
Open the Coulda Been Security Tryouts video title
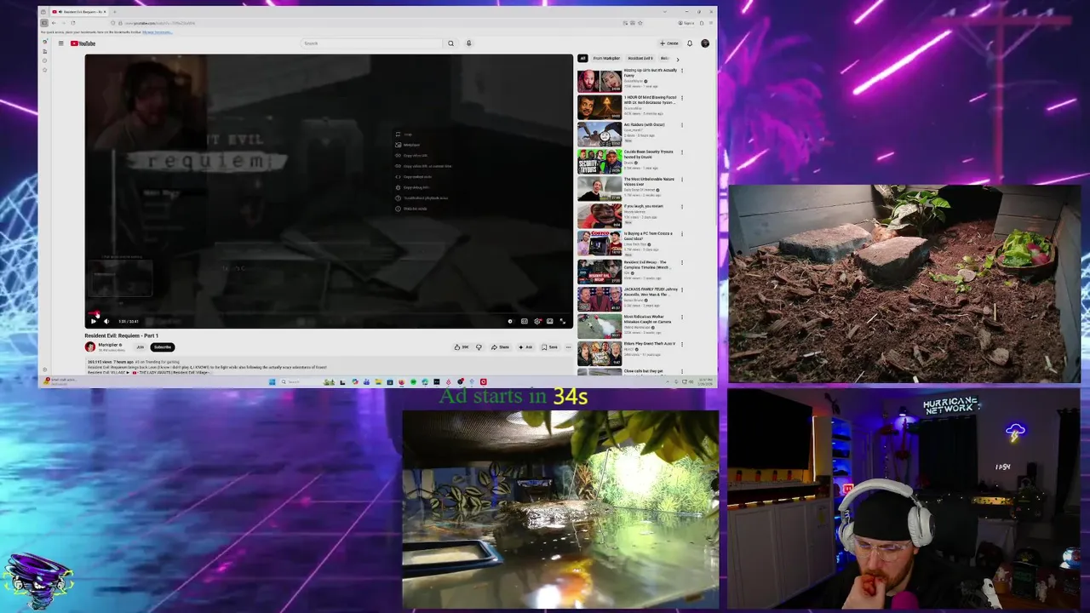pos(648,154)
